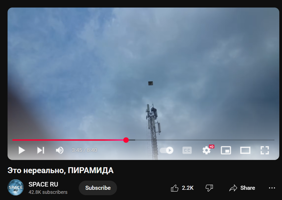Image resolution: width=282 pixels, height=200 pixels.
Task: Like the video with thumbs up
Action: 182,188
